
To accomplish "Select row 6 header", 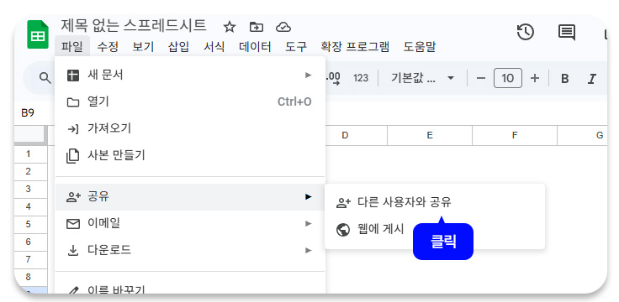I will coord(31,242).
